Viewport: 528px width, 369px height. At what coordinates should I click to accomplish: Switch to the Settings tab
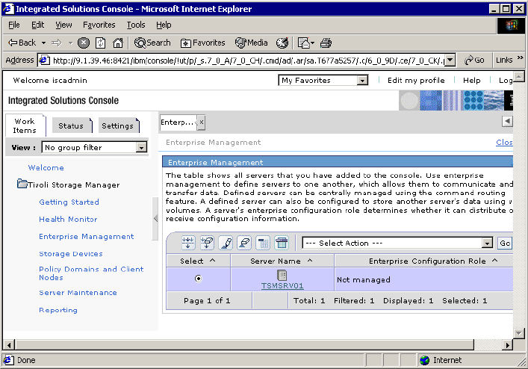coord(117,126)
